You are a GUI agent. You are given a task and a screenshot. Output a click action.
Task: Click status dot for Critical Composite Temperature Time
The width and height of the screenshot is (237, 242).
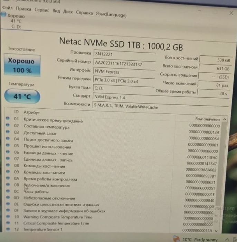[8, 223]
